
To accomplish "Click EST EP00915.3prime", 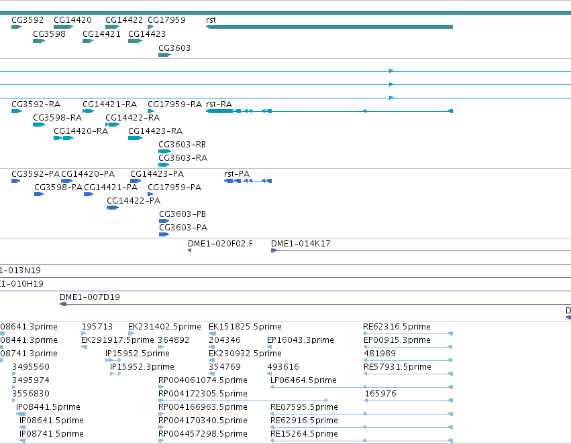I will pos(397,340).
